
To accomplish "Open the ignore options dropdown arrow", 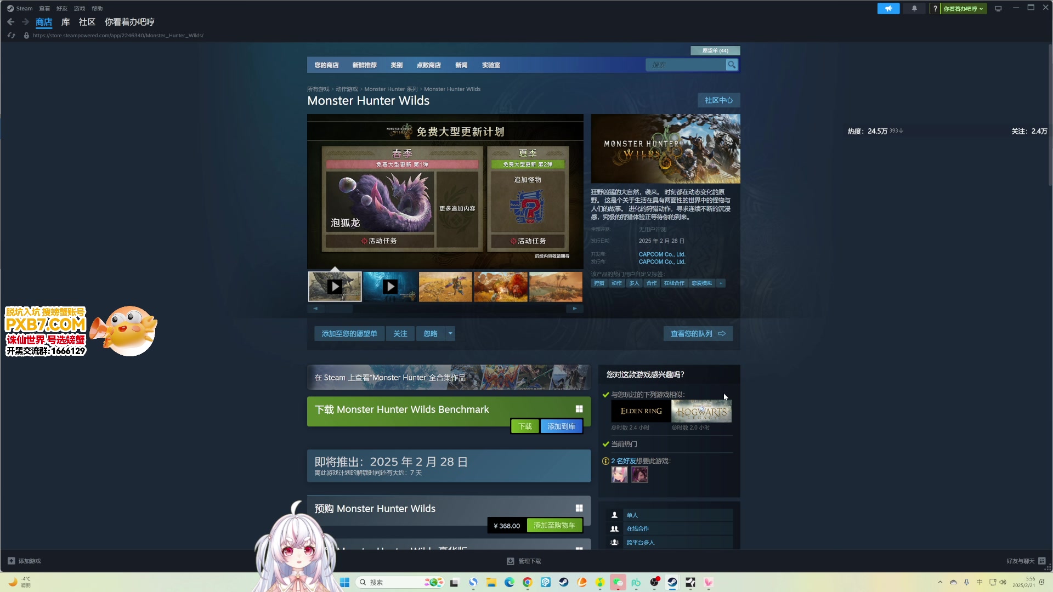I will 450,334.
